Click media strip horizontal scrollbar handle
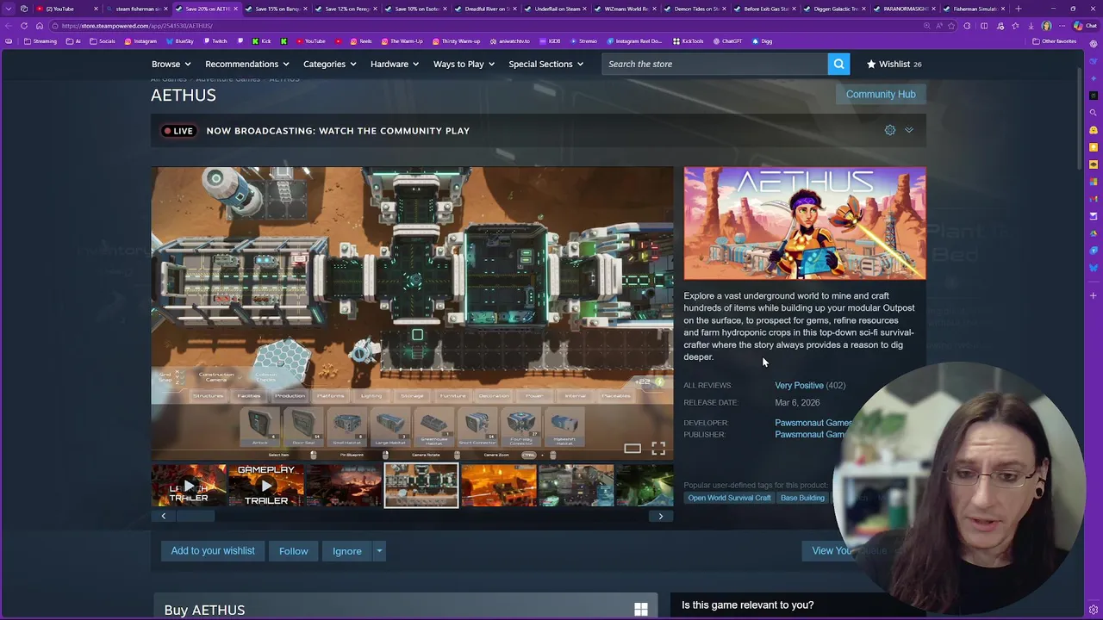Screen dimensions: 1103x620 point(195,516)
